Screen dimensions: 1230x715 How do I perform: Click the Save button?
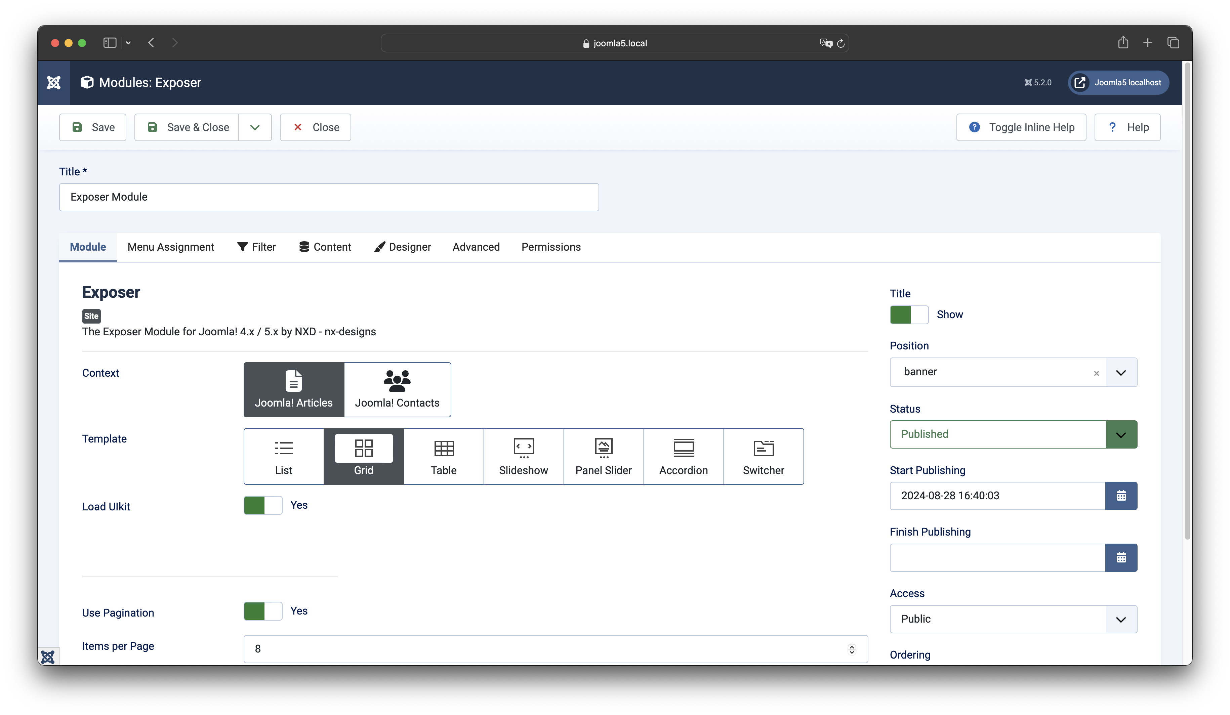tap(93, 127)
